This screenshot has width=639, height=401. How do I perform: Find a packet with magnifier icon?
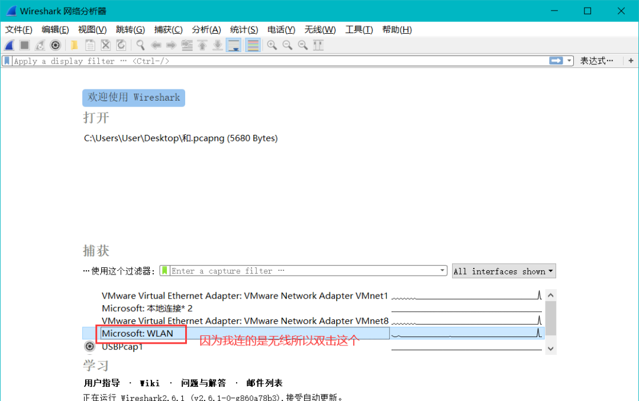(x=140, y=45)
